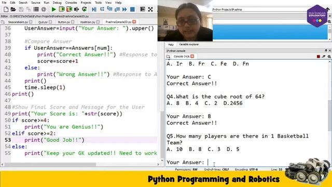The width and height of the screenshot is (332, 187).
Task: Run the current cell icon
Action: click(x=62, y=9)
